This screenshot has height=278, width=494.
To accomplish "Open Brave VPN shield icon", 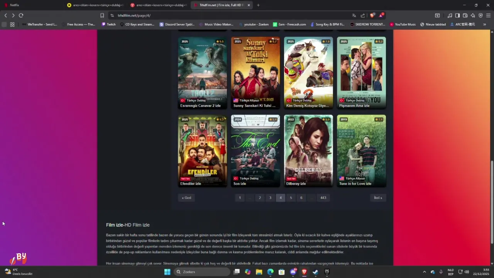I will [x=480, y=15].
